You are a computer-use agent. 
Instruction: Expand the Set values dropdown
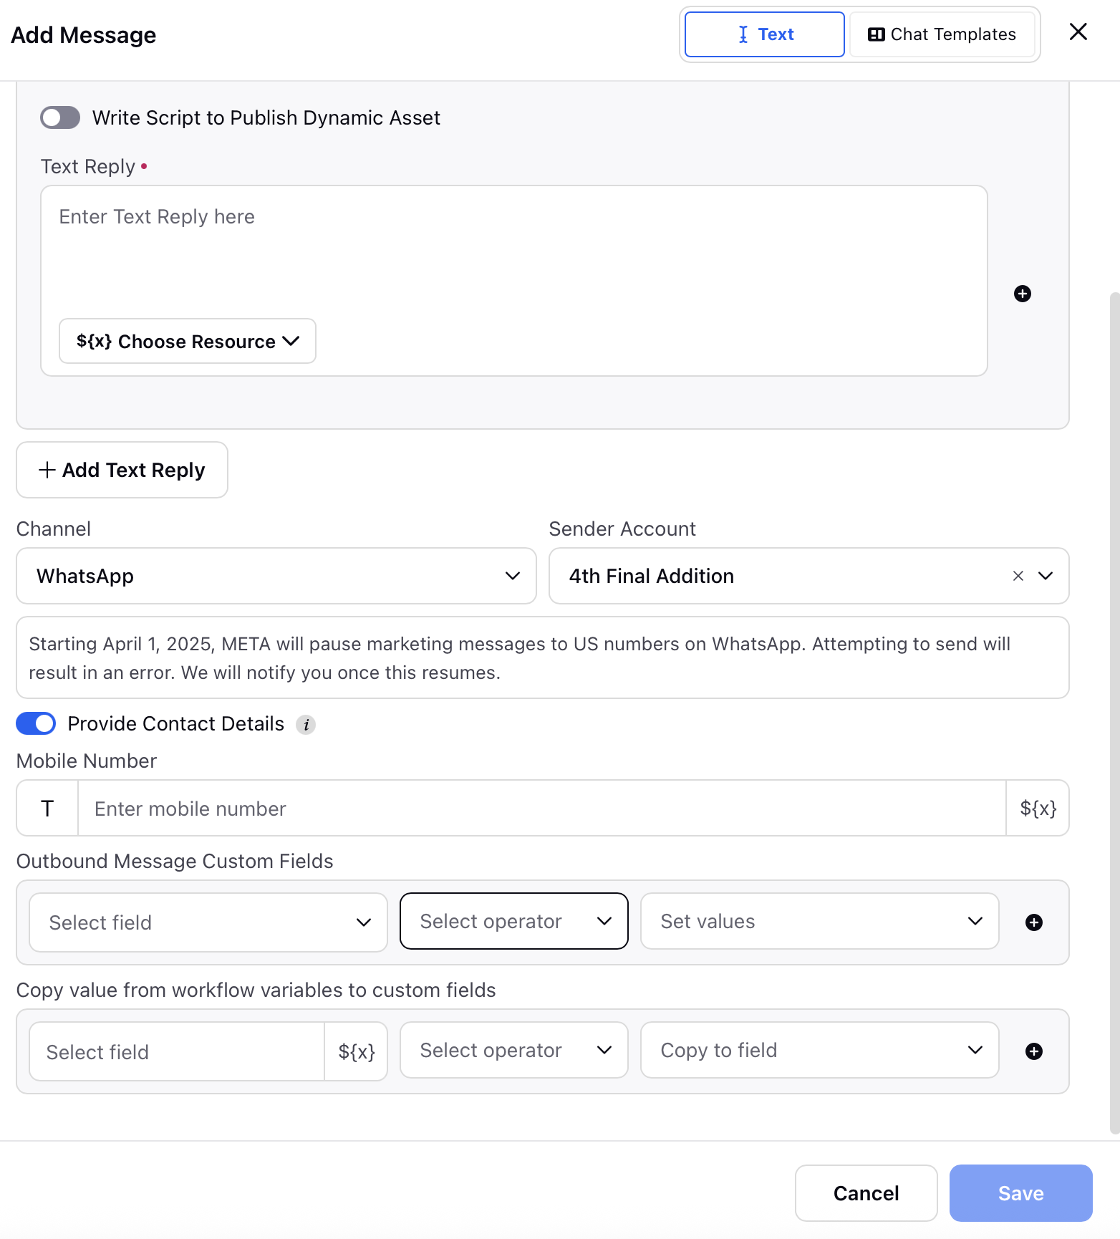820,921
